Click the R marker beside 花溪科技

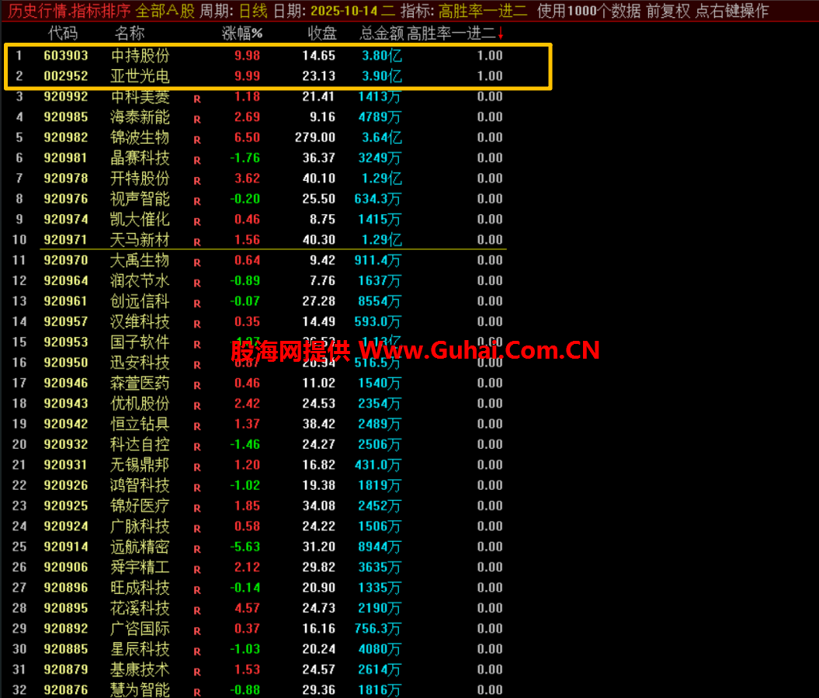[197, 611]
